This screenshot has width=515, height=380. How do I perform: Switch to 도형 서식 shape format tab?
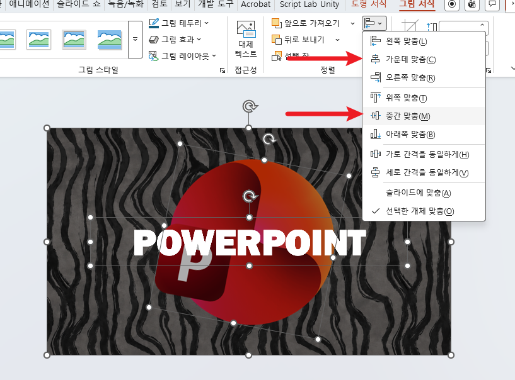tap(369, 4)
